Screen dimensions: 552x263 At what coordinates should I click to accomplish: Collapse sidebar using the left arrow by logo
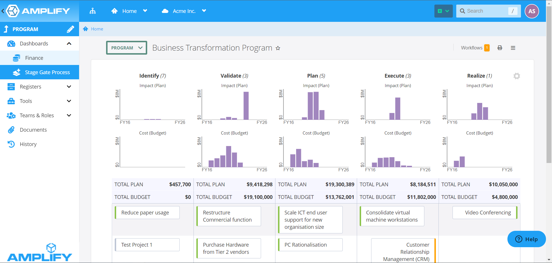click(x=3, y=11)
